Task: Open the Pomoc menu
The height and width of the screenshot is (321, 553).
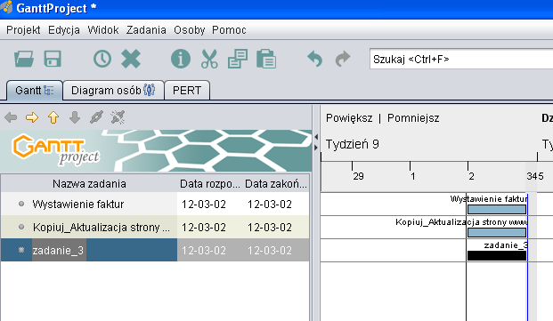Action: 229,30
